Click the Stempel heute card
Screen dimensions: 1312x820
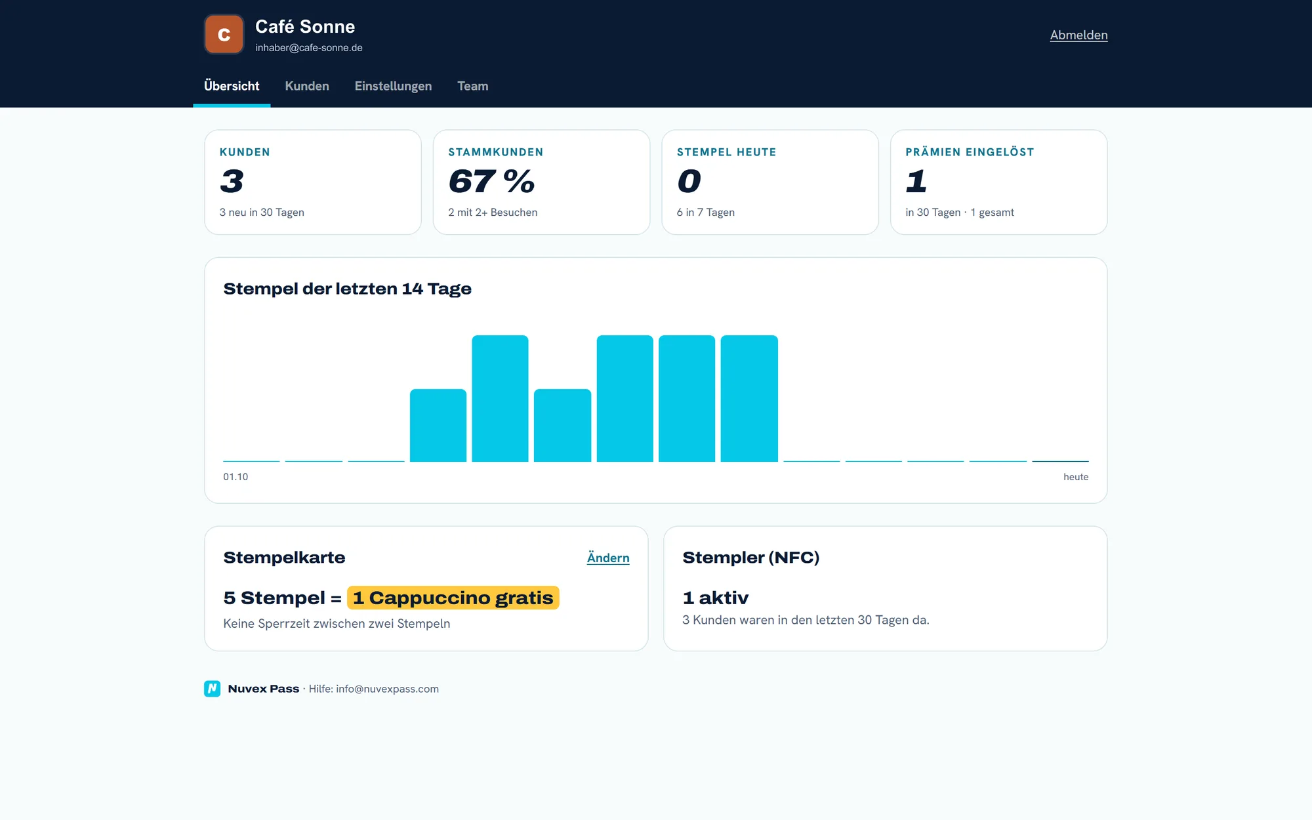click(770, 182)
